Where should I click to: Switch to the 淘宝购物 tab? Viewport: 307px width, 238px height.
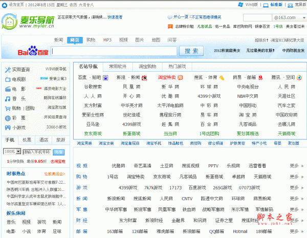147,67
